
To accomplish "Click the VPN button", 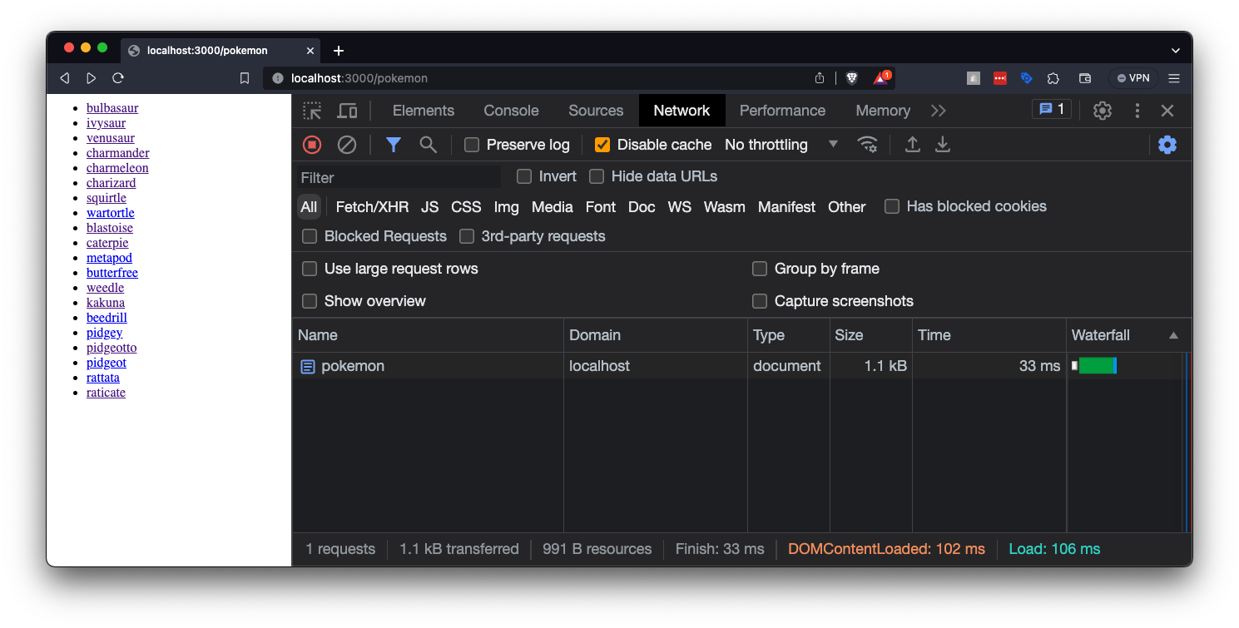I will point(1133,78).
